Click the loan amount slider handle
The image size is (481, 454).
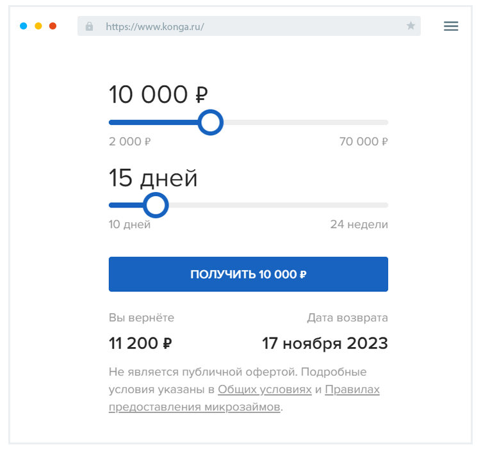(209, 122)
